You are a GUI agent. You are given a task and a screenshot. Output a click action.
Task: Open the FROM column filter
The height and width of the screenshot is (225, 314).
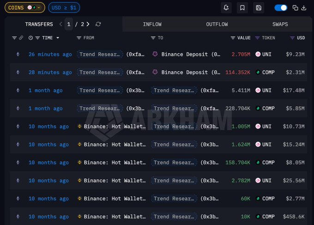(79, 38)
